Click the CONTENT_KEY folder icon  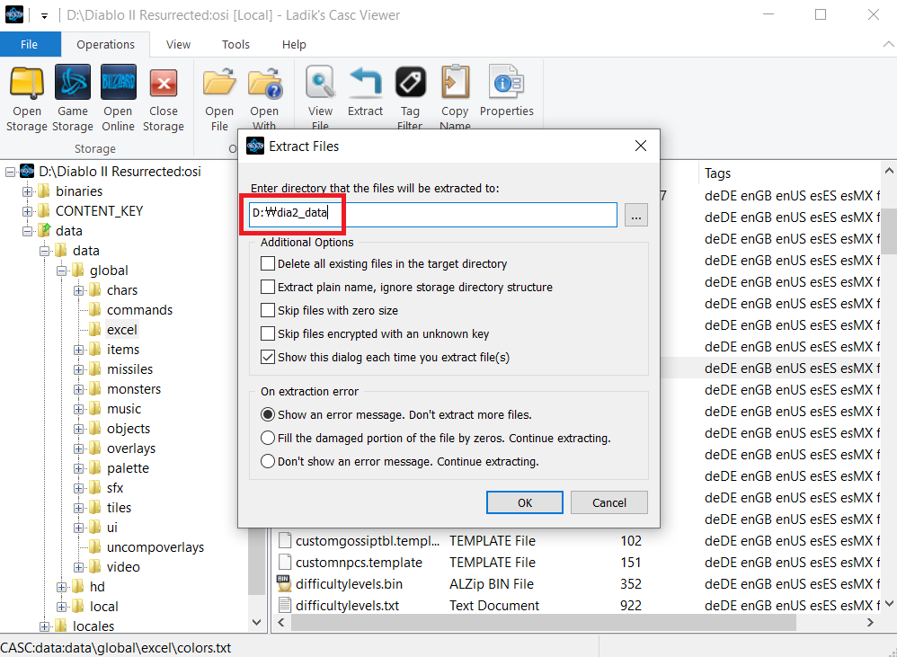(x=44, y=210)
